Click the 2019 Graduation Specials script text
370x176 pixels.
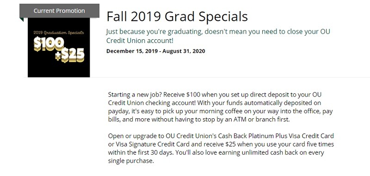(x=59, y=32)
